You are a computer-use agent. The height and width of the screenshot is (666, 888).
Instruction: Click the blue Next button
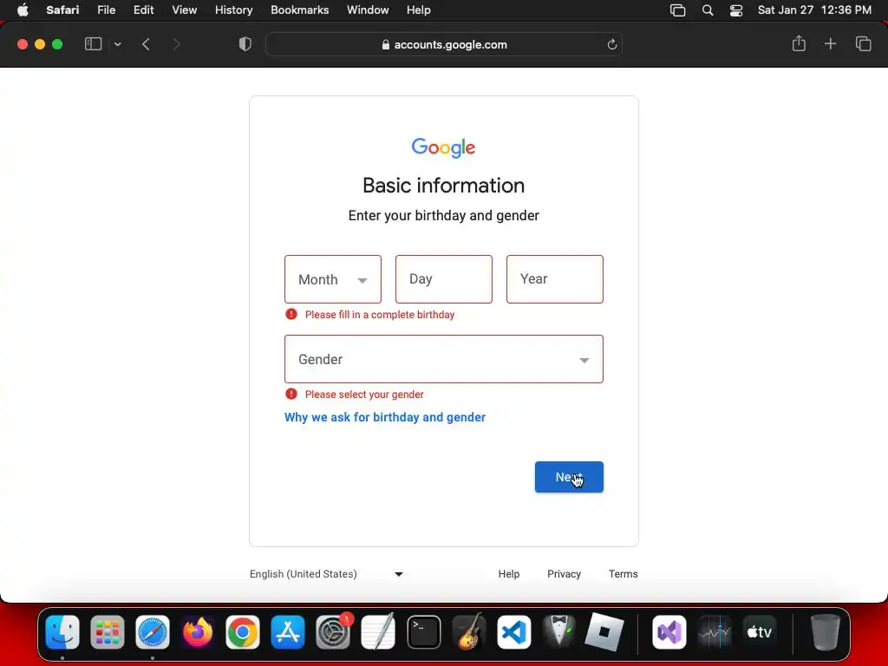click(x=569, y=477)
